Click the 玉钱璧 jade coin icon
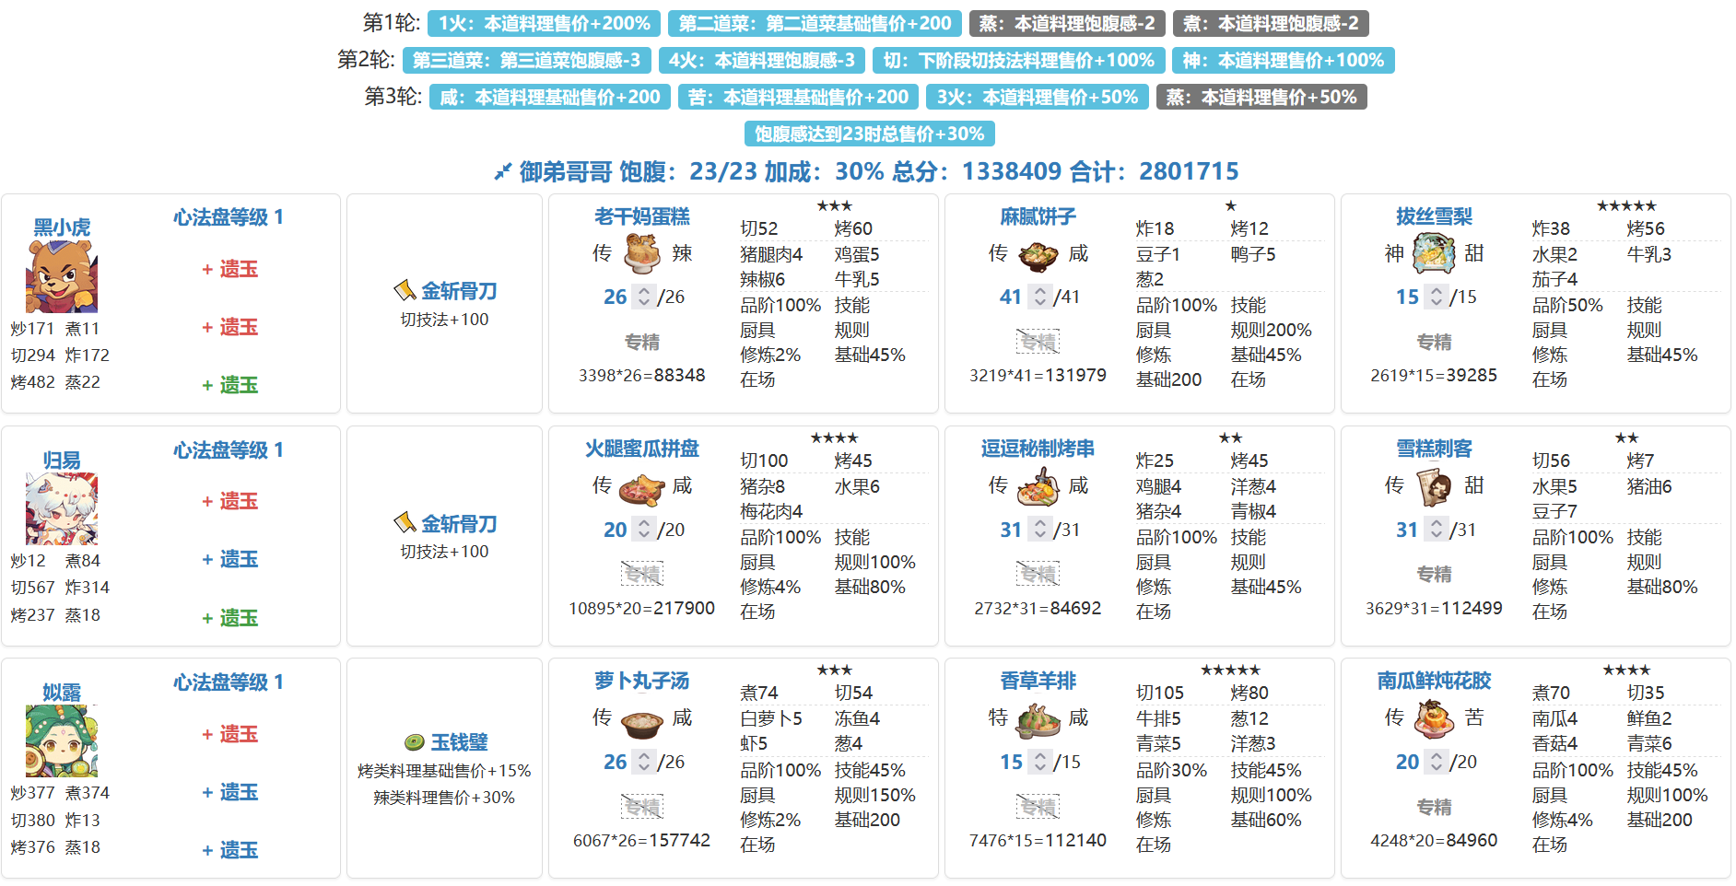This screenshot has height=886, width=1736. (415, 742)
